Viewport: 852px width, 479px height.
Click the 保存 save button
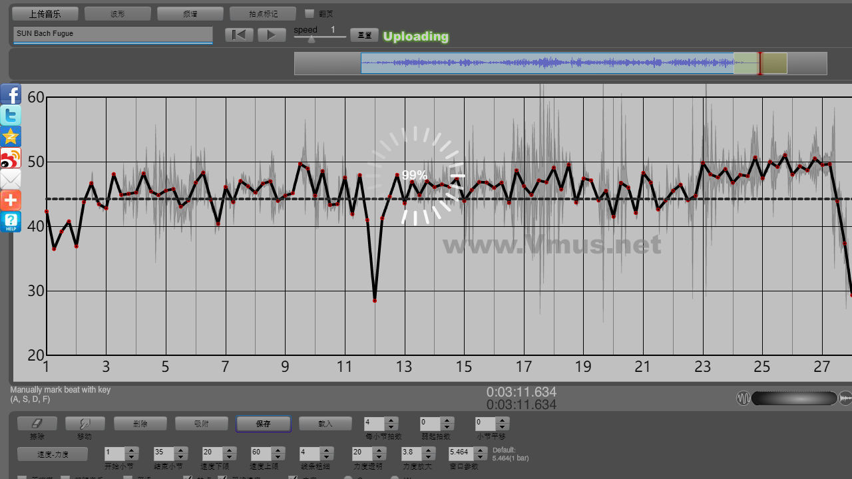pos(264,424)
